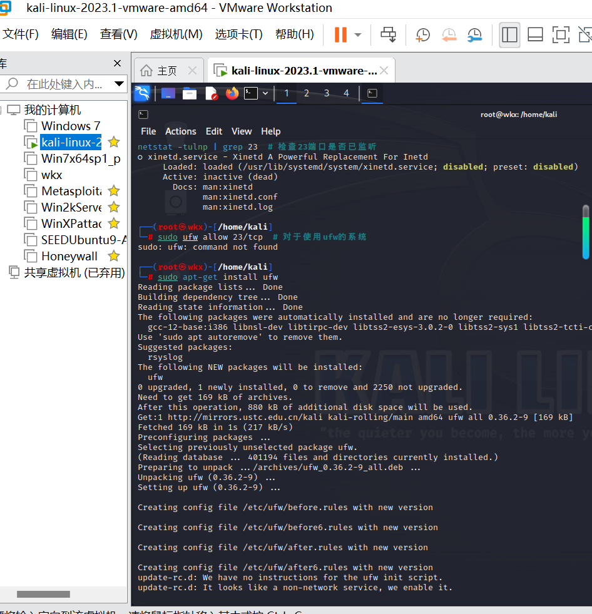Open power options dropdown next to pause
The height and width of the screenshot is (614, 592).
pos(357,35)
